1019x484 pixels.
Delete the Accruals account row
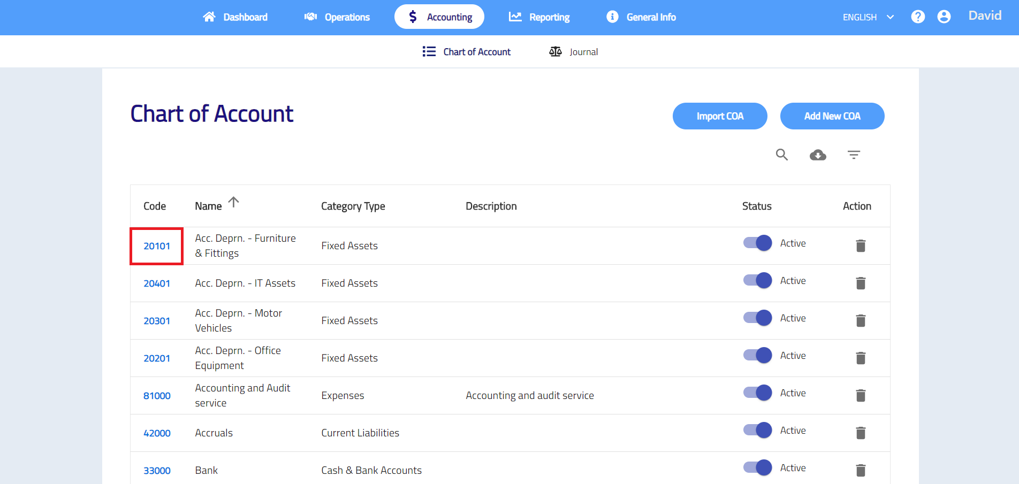pos(861,433)
